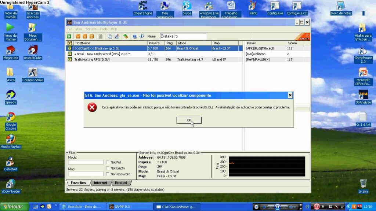Sort servers by Mode column header

[194, 43]
